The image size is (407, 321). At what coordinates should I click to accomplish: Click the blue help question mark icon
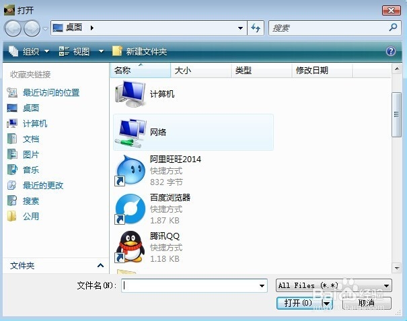391,51
